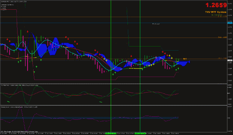
Task: Click the white current-price tag on price axis
Action: (230, 61)
